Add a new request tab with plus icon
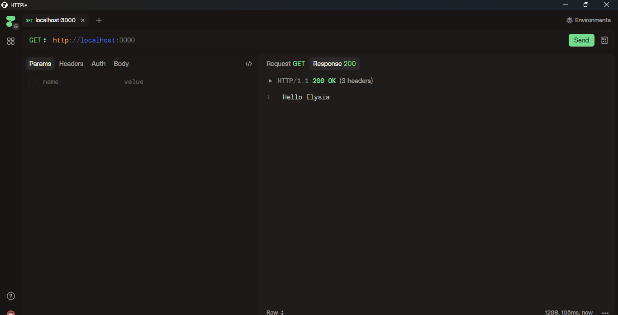Viewport: 618px width, 315px height. point(99,20)
